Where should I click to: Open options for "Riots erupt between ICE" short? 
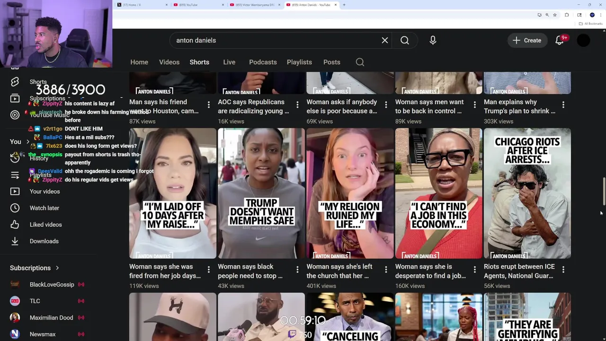pyautogui.click(x=563, y=269)
